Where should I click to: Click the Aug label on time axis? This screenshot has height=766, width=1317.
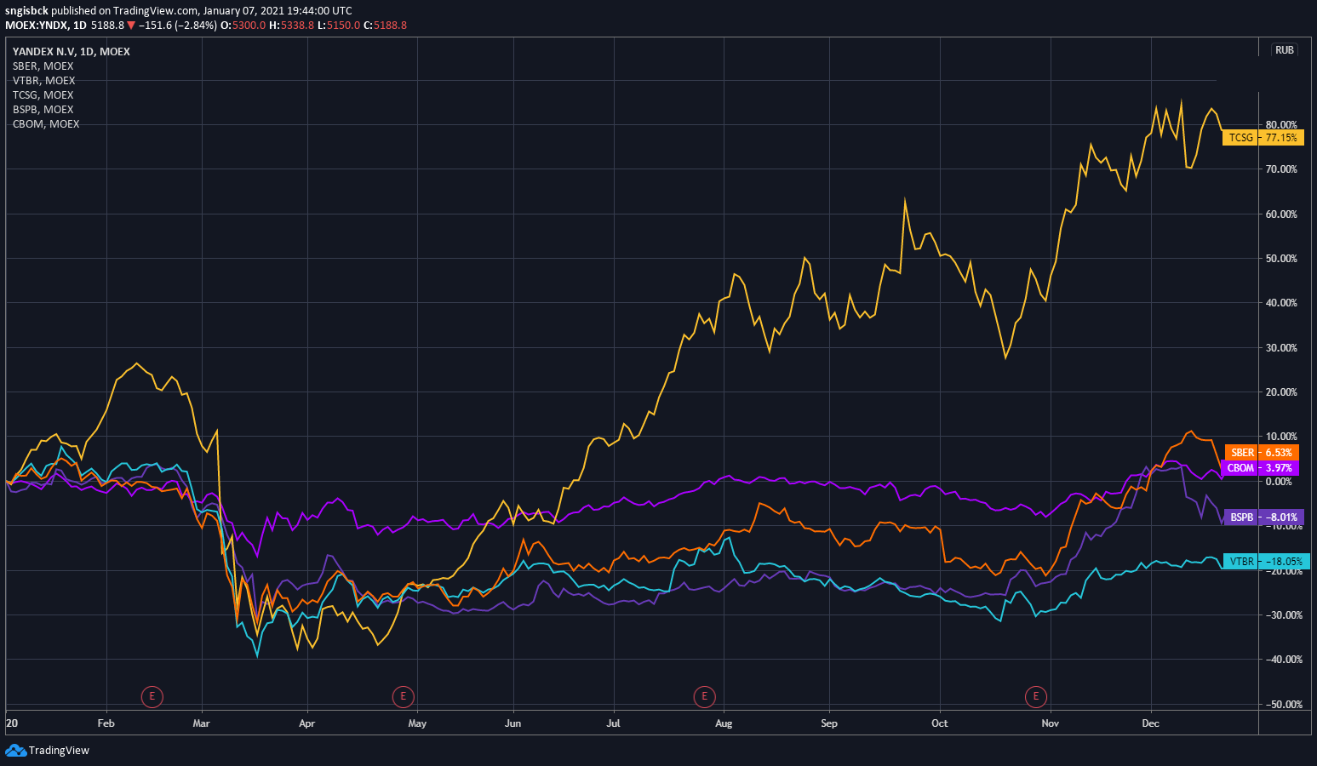tap(724, 723)
